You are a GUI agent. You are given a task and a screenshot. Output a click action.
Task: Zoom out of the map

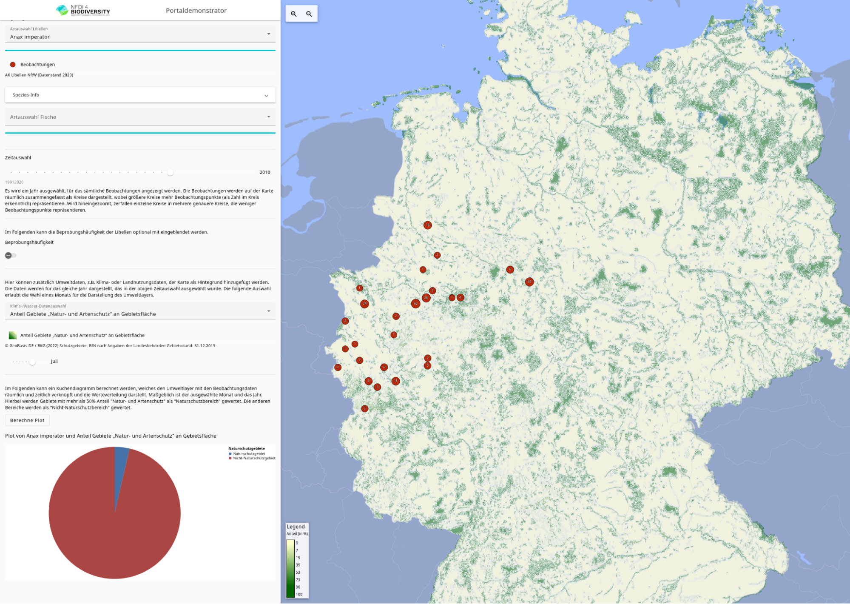point(309,14)
